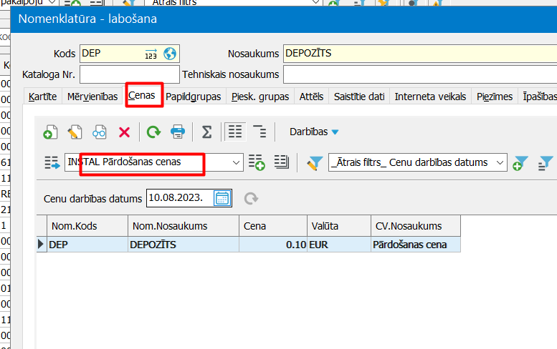This screenshot has width=557, height=349.
Task: Click the Tehniskais nosaukums input field
Action: 420,74
